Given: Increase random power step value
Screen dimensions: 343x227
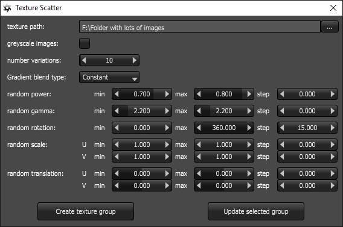Looking at the screenshot, I should (333, 94).
